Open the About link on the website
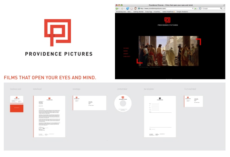This screenshot has height=157, width=230. pos(126,54)
